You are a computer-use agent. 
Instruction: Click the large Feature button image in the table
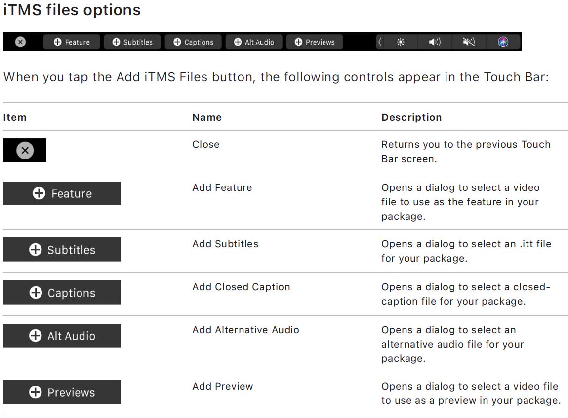pos(62,193)
